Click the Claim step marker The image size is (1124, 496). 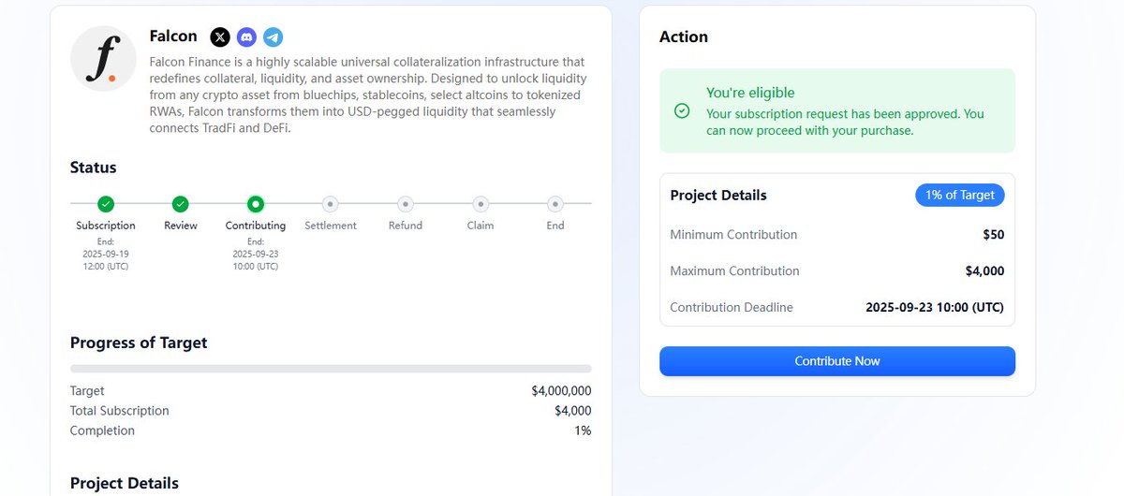pos(481,203)
